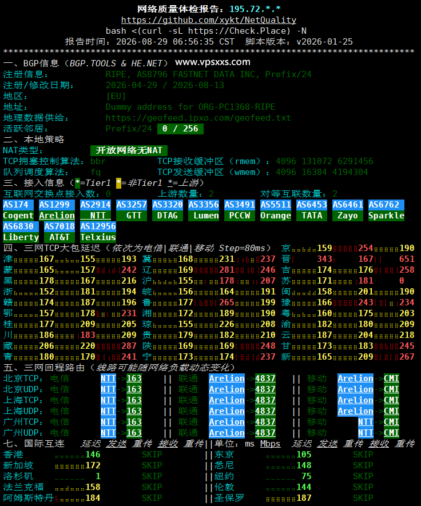Click the 藏 row's value 287
This screenshot has width=421, height=506.
[129, 346]
